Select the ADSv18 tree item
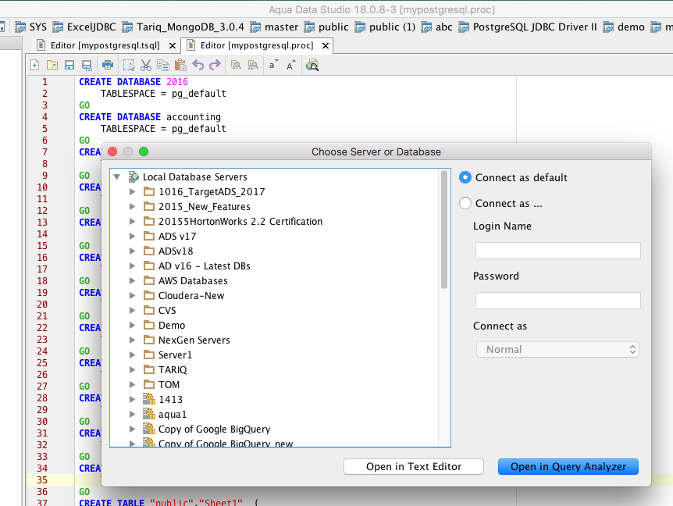 click(x=176, y=251)
